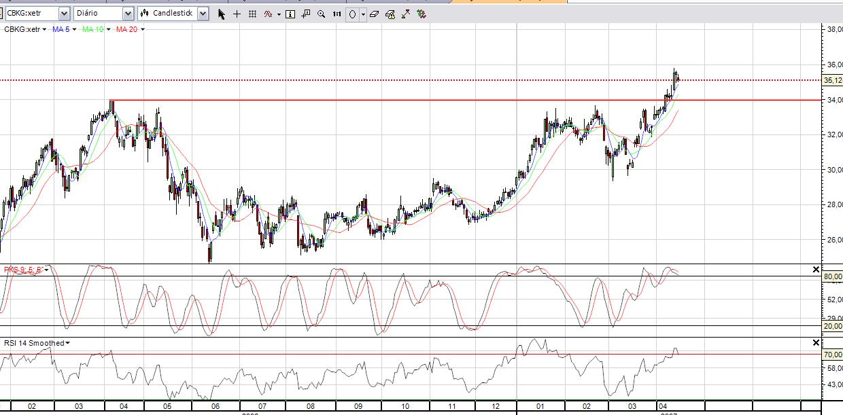
Task: Click the 70,00 RSI level label
Action: [x=832, y=354]
